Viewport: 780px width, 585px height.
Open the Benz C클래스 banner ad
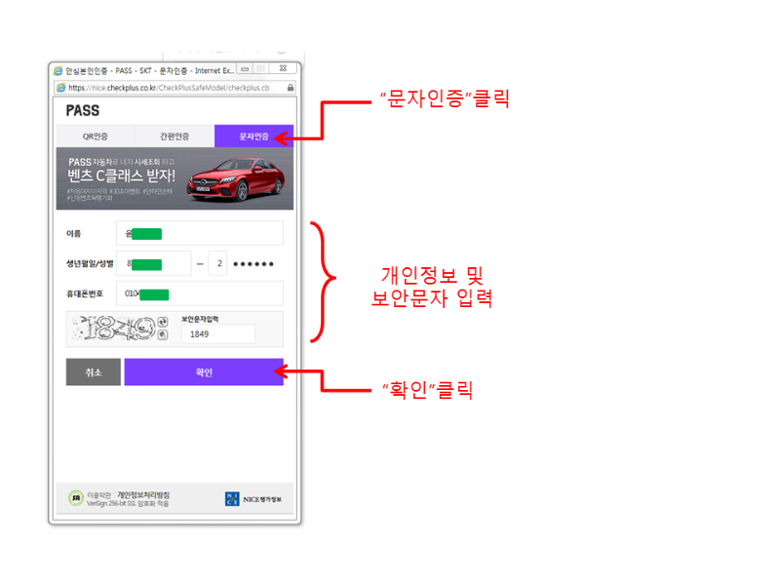[x=175, y=178]
